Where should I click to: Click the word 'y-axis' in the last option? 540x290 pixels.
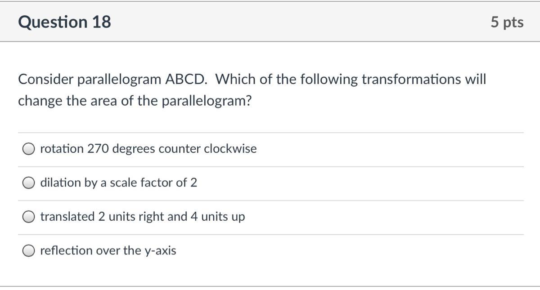(x=160, y=251)
